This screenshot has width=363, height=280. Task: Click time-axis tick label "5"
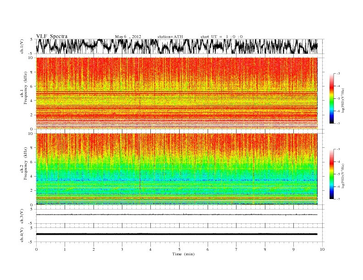179,249
